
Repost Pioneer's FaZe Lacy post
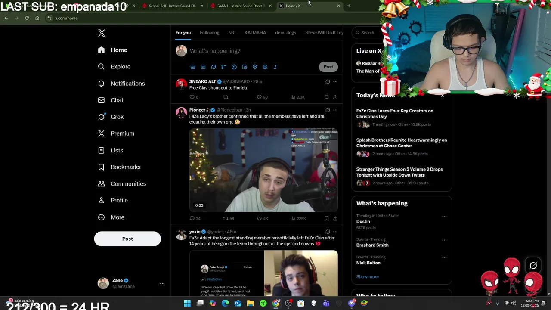[228, 219]
